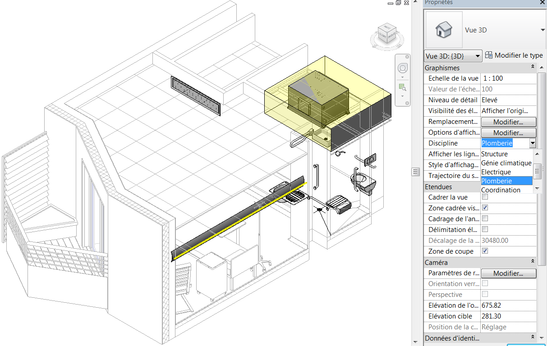
Task: Click Modifier button for Options d'affichage
Action: (508, 132)
